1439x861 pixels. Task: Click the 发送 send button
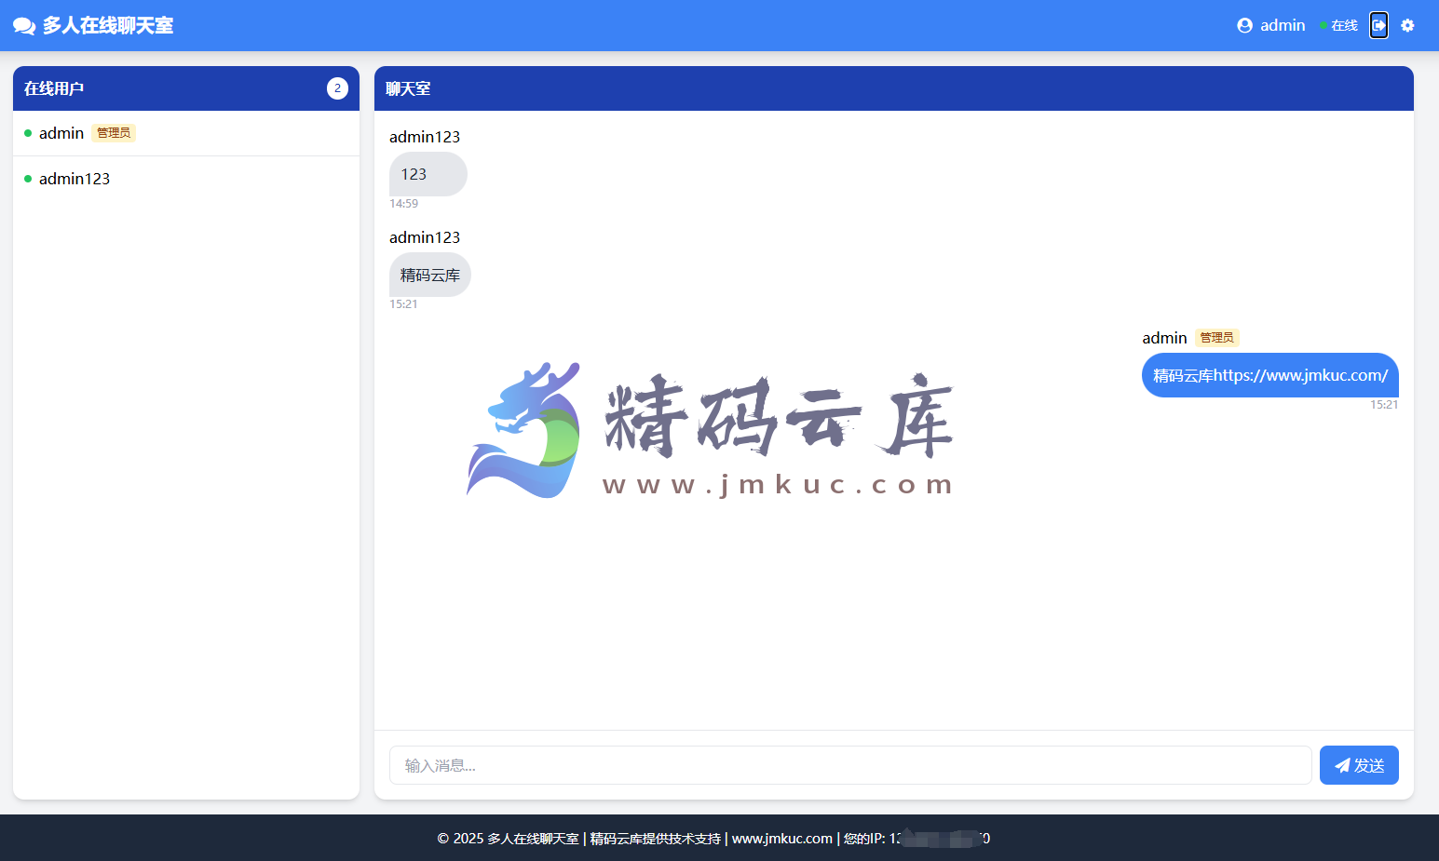[x=1359, y=765]
